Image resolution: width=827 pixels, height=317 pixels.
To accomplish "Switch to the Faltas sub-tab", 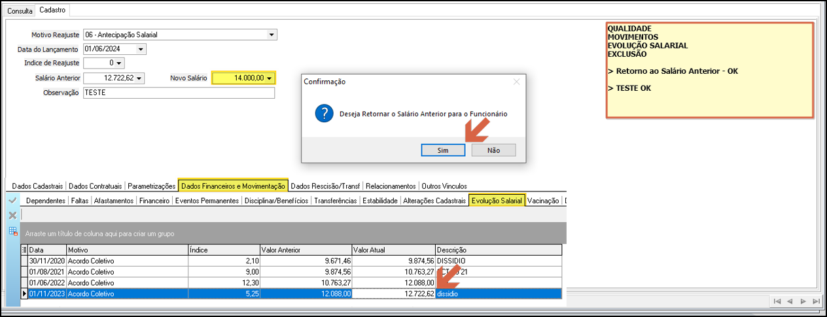I will [x=80, y=201].
